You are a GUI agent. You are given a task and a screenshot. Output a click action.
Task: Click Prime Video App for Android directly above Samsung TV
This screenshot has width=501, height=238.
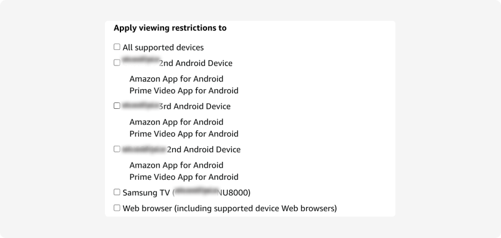click(x=184, y=177)
